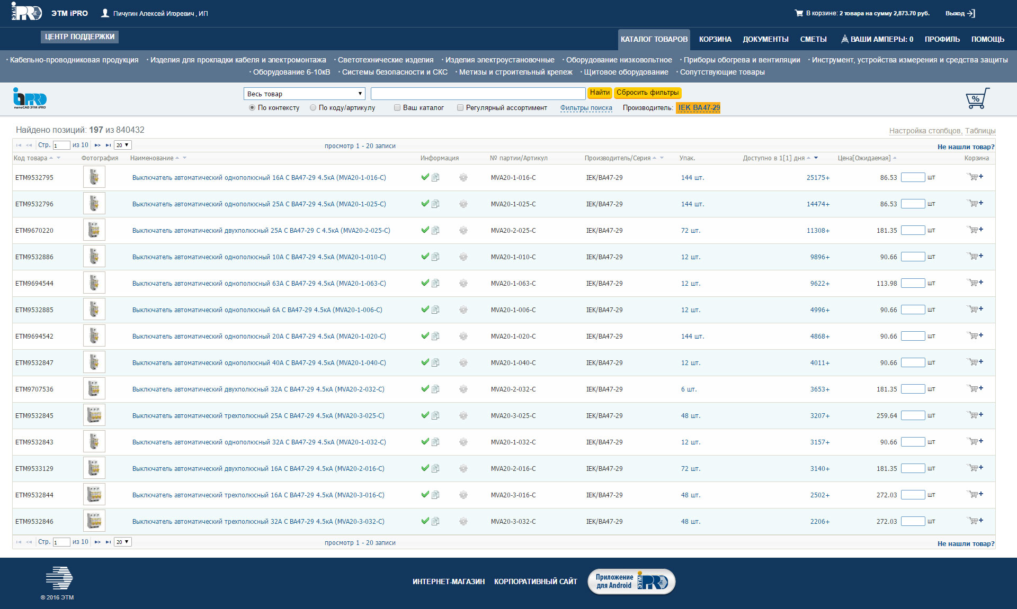
Task: Jump to last page in top pager
Action: click(x=108, y=145)
